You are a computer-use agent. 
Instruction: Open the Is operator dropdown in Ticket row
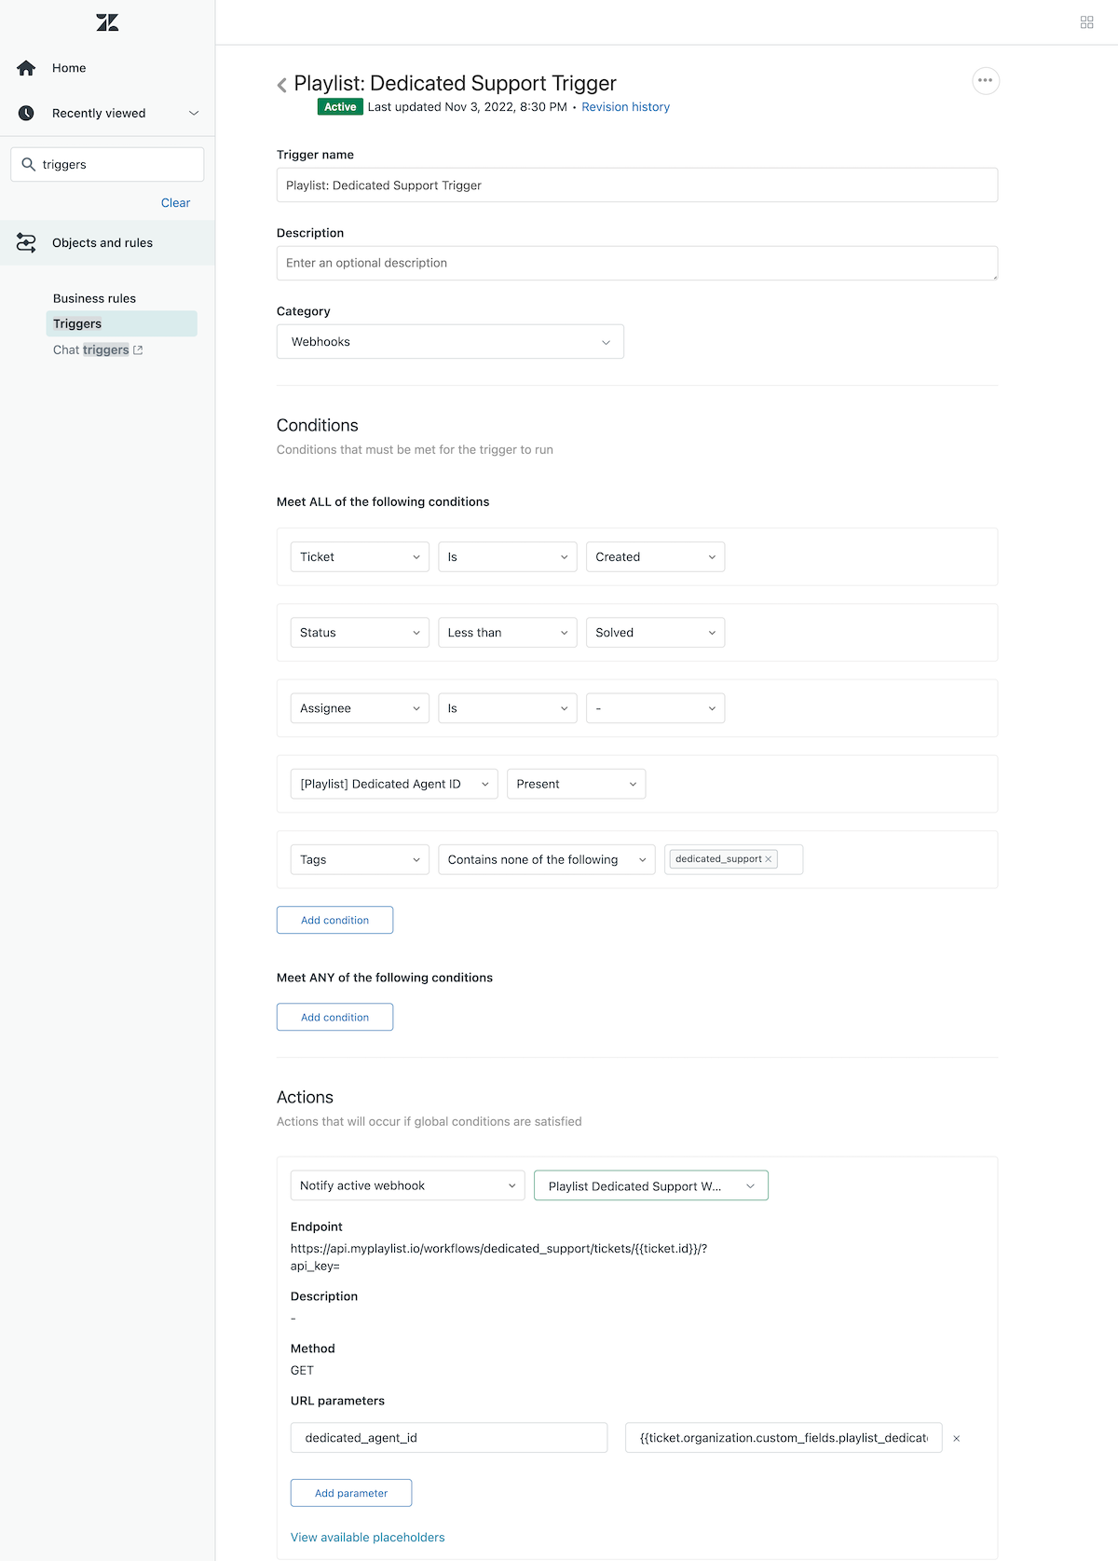tap(508, 557)
